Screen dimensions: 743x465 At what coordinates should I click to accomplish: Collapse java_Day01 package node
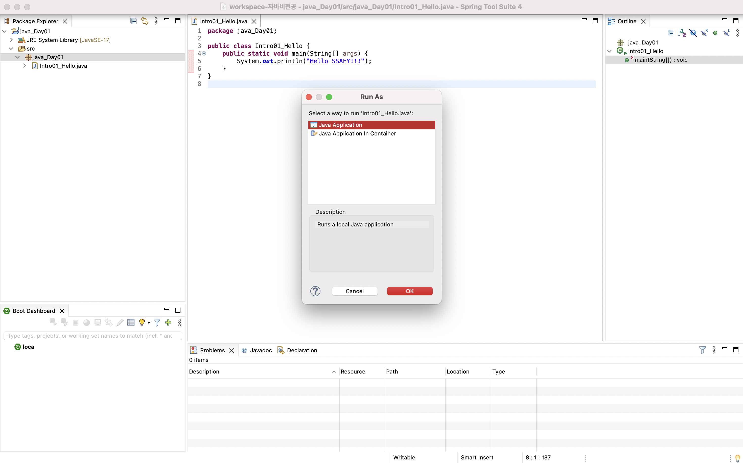coord(17,57)
